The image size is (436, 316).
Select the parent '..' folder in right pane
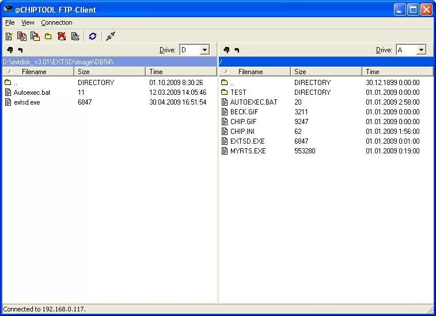click(232, 83)
